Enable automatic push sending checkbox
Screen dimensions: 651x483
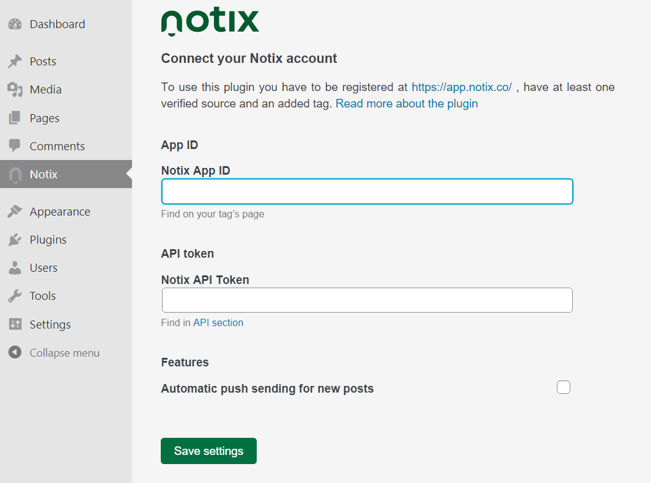(x=564, y=387)
